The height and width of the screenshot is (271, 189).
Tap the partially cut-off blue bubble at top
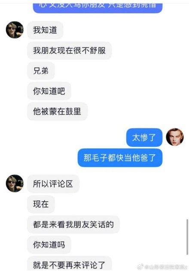tap(98, 7)
